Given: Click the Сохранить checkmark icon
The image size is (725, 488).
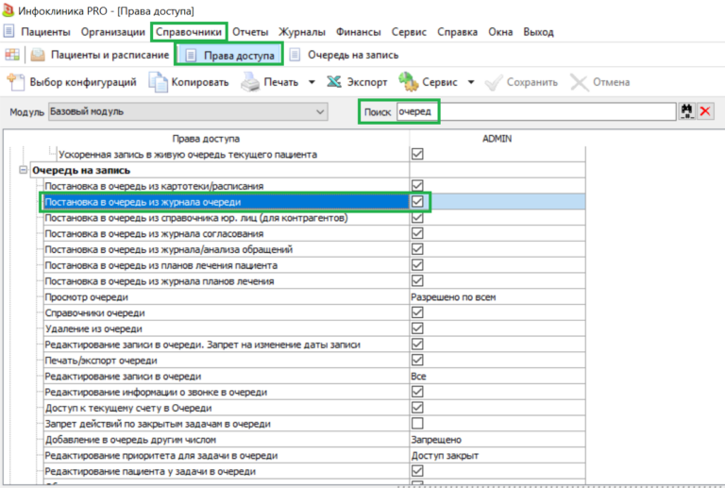Looking at the screenshot, I should pos(493,83).
